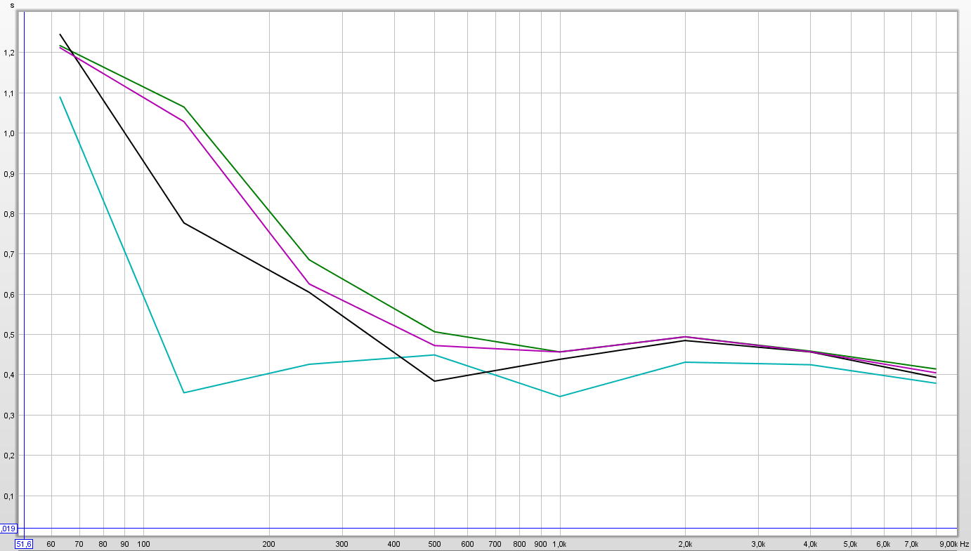The image size is (971, 551).
Task: Select the cyan curve's dip at 125 Hz
Action: (184, 392)
